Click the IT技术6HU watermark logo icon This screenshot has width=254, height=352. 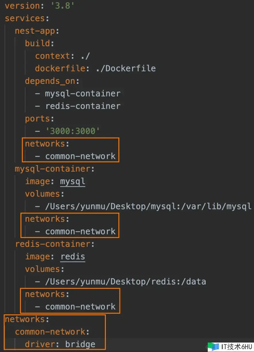[x=214, y=346]
